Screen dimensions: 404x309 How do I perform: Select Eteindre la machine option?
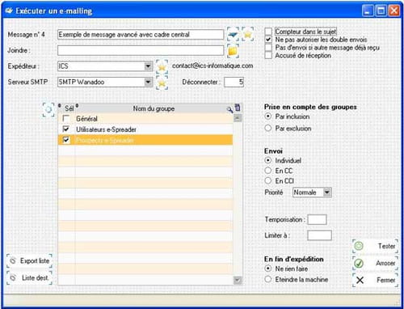(268, 279)
